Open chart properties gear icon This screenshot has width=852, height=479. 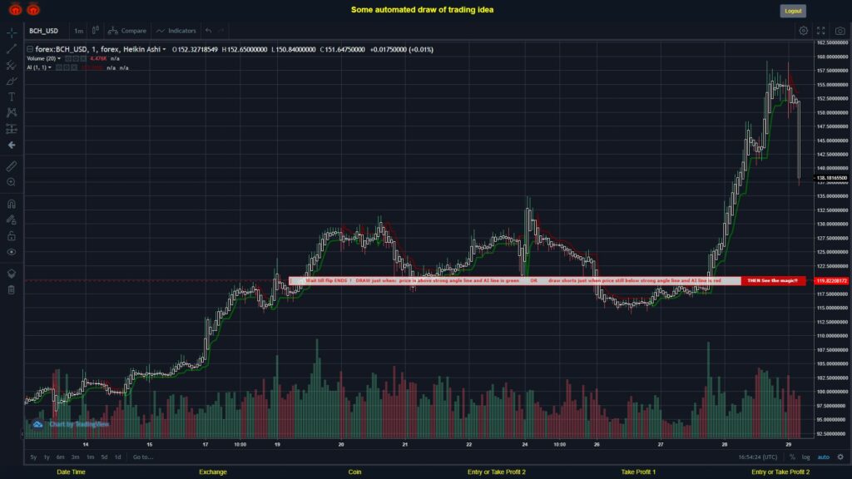(x=803, y=31)
